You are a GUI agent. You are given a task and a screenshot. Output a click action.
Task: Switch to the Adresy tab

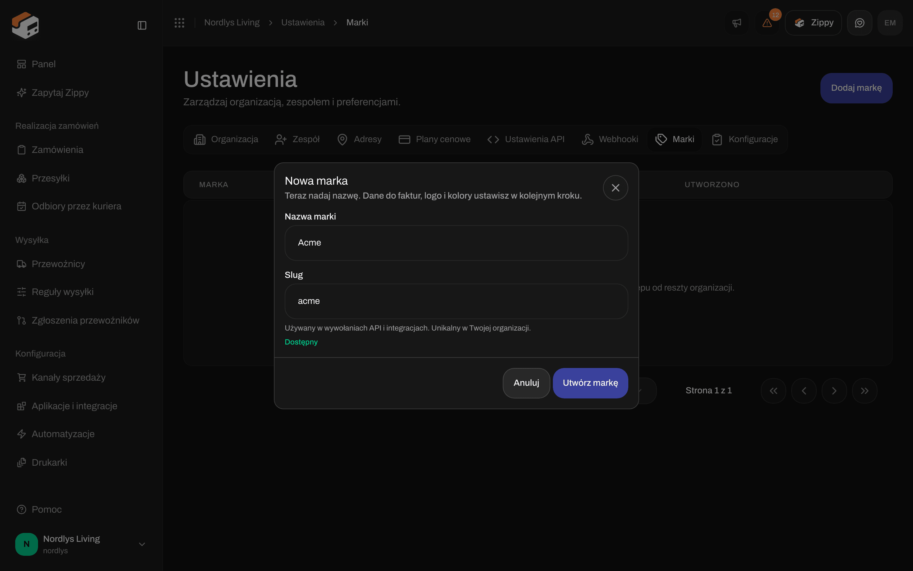pyautogui.click(x=359, y=139)
